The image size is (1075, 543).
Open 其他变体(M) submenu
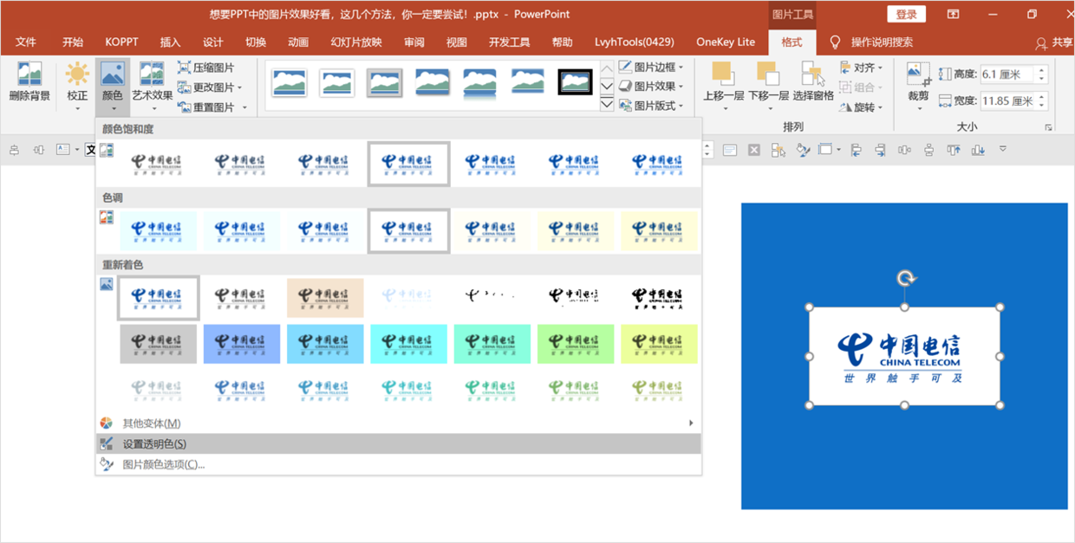[398, 423]
